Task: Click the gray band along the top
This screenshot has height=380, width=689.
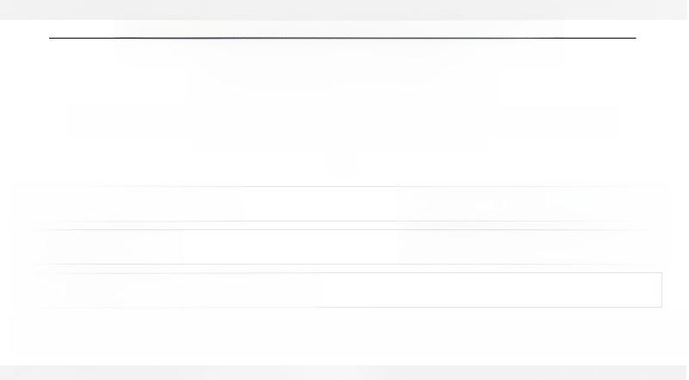Action: click(x=344, y=9)
